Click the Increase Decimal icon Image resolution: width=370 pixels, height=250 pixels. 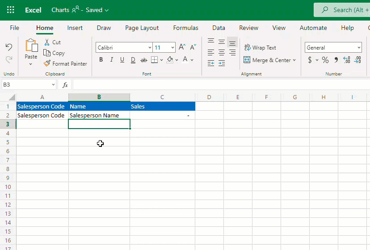347,60
